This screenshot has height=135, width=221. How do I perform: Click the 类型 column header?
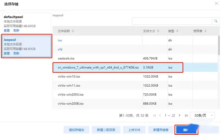point(171,31)
